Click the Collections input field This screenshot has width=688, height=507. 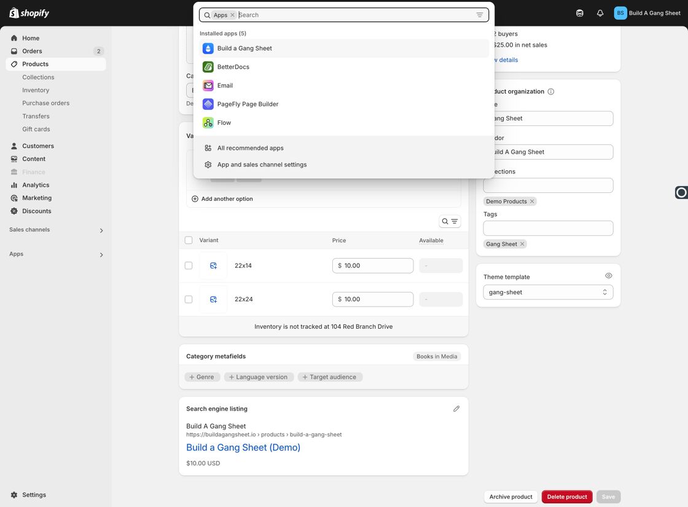[x=548, y=185]
